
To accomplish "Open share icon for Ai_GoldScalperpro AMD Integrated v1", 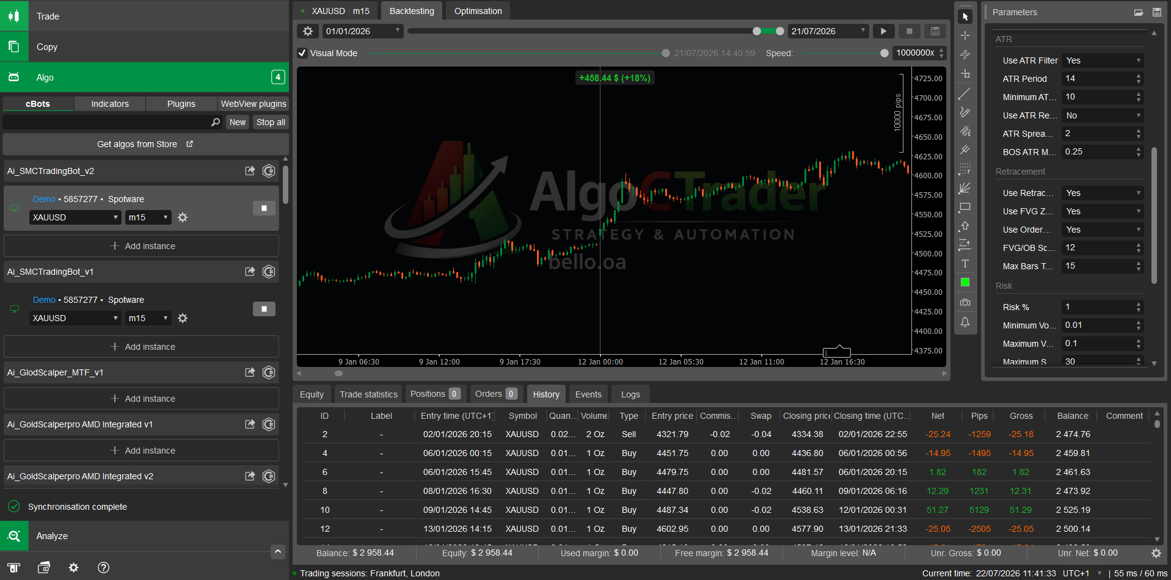I will point(250,424).
